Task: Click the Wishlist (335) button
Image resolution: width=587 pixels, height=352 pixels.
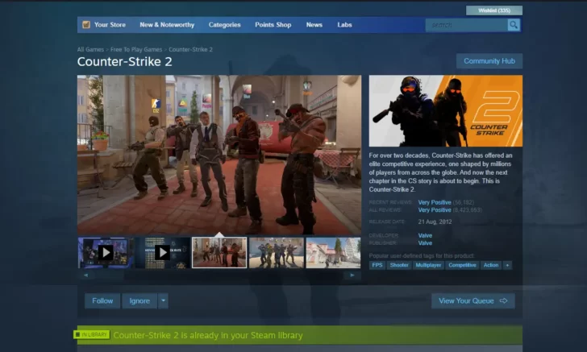Action: coord(494,10)
